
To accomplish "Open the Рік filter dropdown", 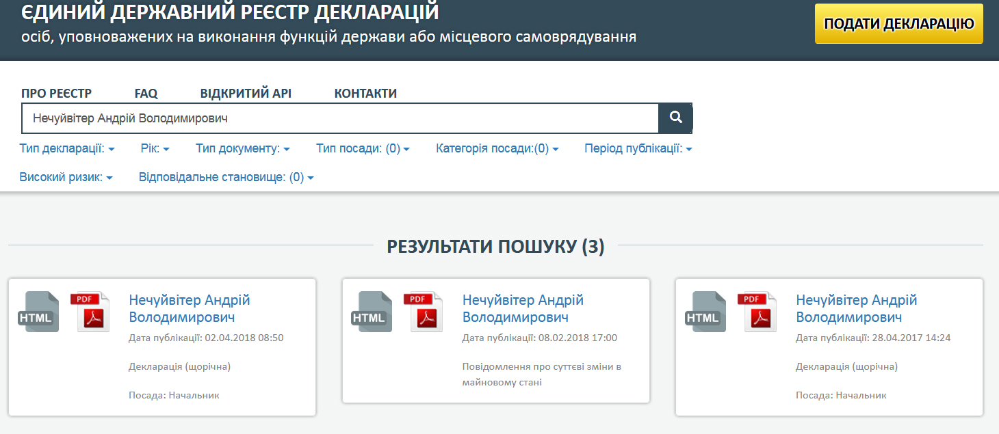I will [x=155, y=148].
